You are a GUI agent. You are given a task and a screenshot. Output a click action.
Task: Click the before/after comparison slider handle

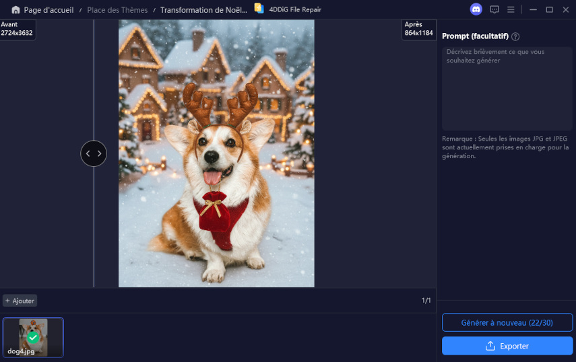pyautogui.click(x=94, y=153)
